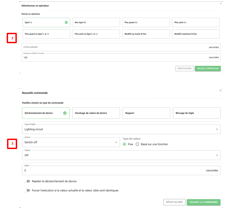The height and width of the screenshot is (208, 225).
Task: Close the operator selection dialog
Action: (221, 4)
